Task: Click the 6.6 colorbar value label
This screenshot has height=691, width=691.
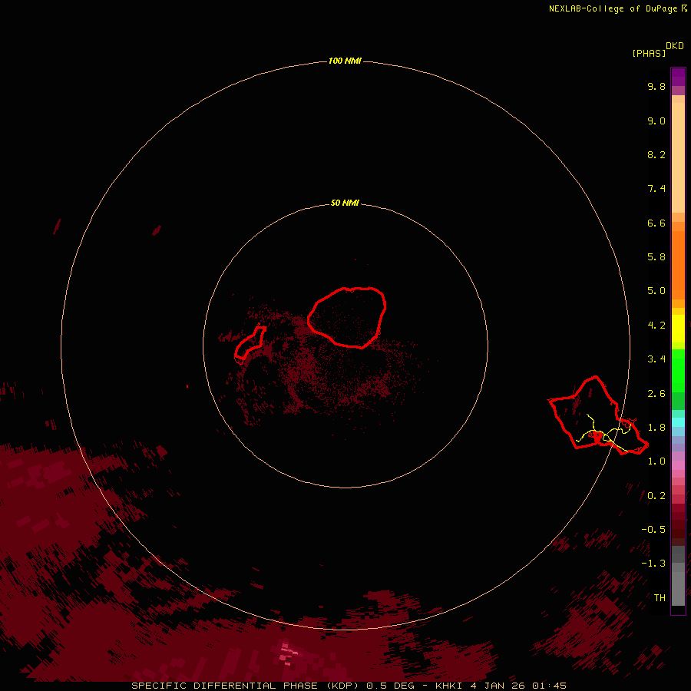Action: click(656, 223)
